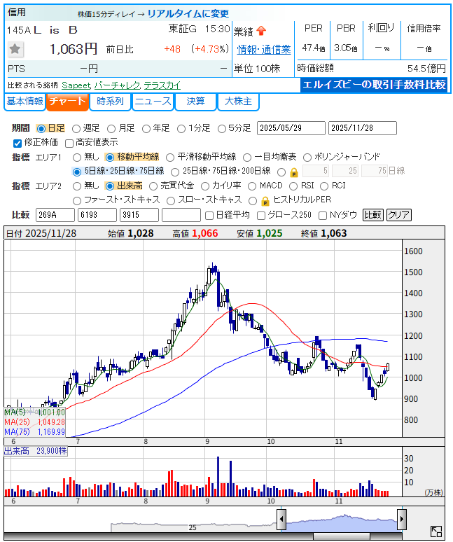Choose 5日線・25日線・75日線 option
Viewport: 453px width, 542px height.
[77, 172]
